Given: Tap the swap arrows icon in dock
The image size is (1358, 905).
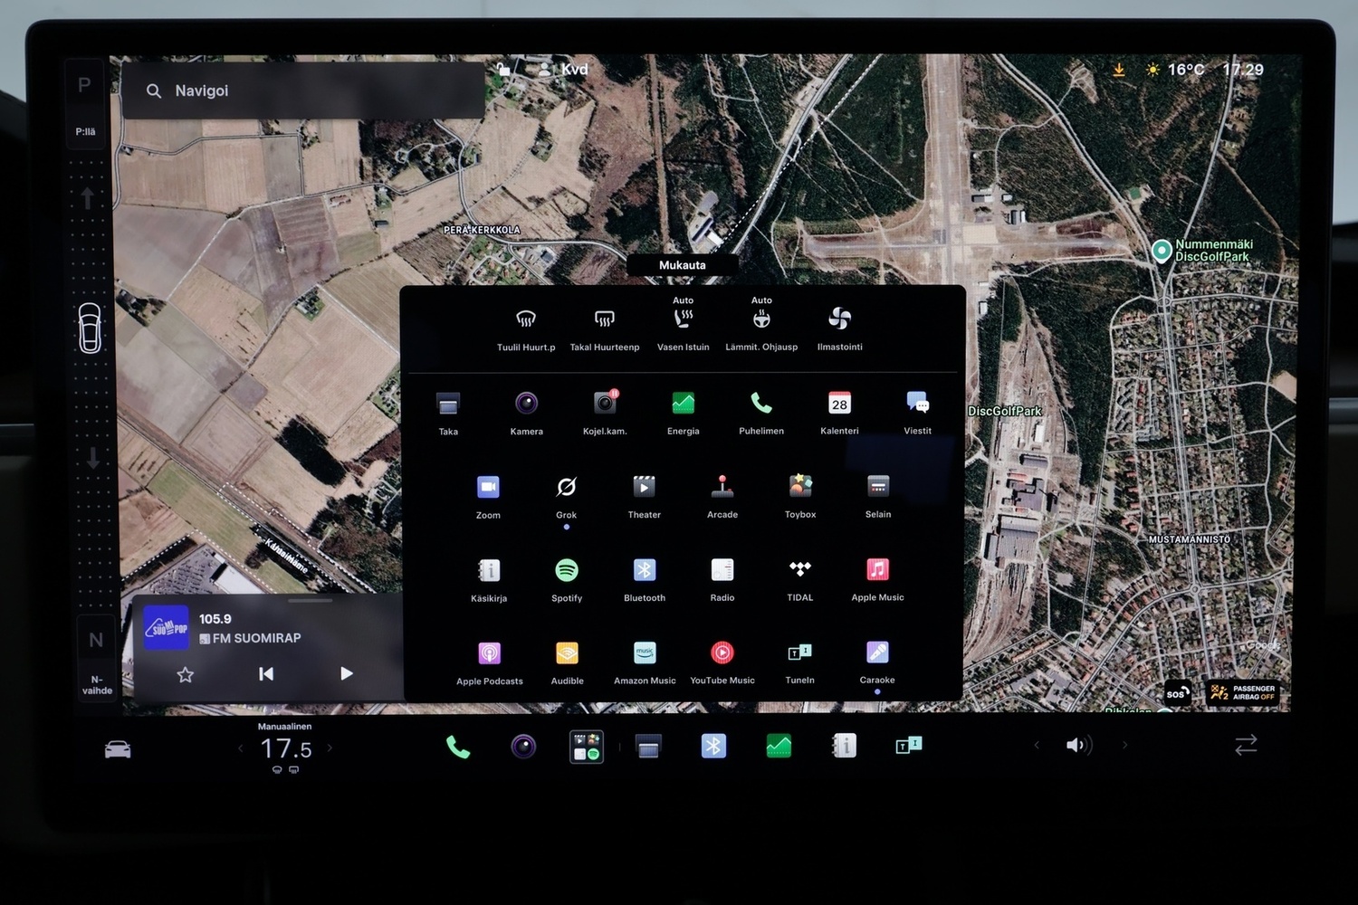Looking at the screenshot, I should pos(1246,745).
